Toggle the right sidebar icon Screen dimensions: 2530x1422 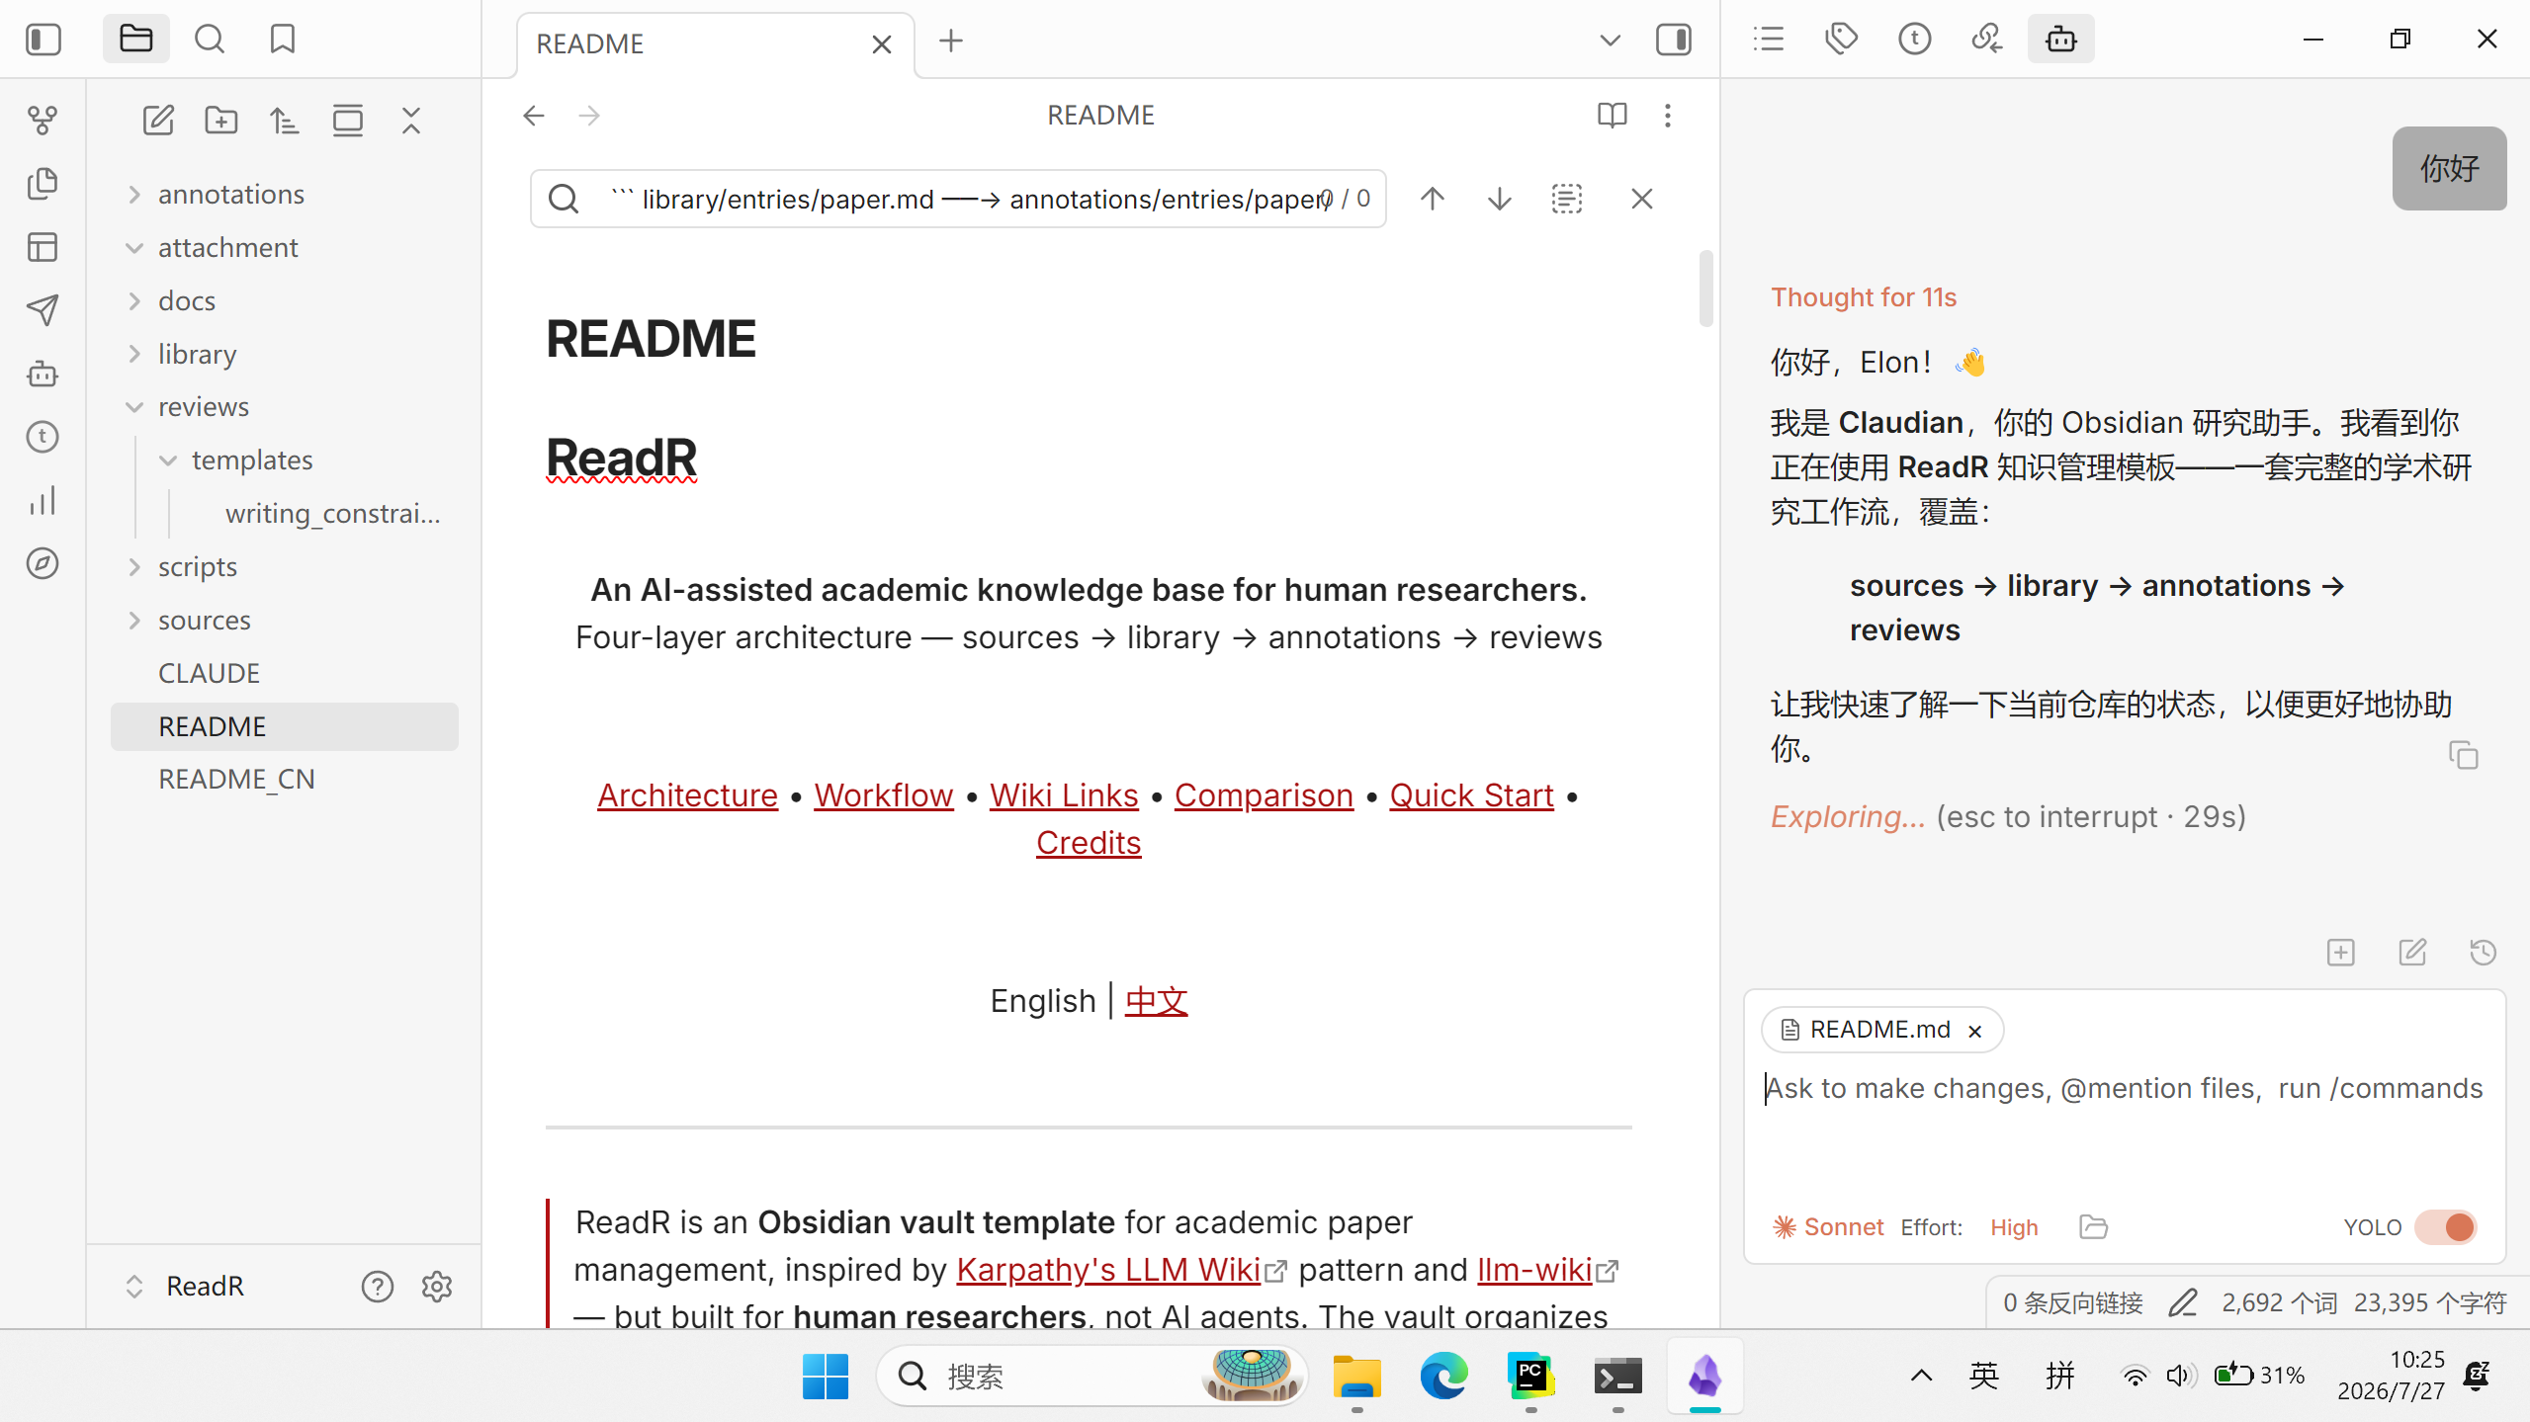pyautogui.click(x=1674, y=41)
